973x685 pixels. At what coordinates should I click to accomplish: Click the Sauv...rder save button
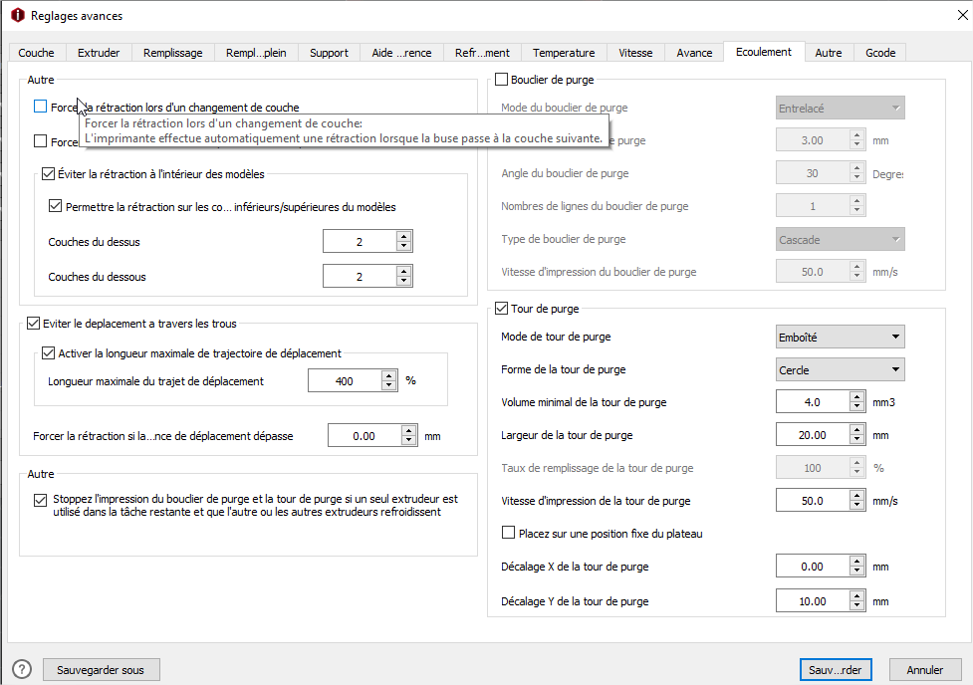(x=836, y=669)
